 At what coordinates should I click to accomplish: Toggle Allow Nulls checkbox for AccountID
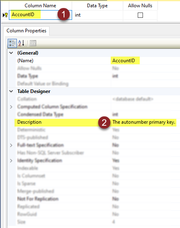[140, 15]
